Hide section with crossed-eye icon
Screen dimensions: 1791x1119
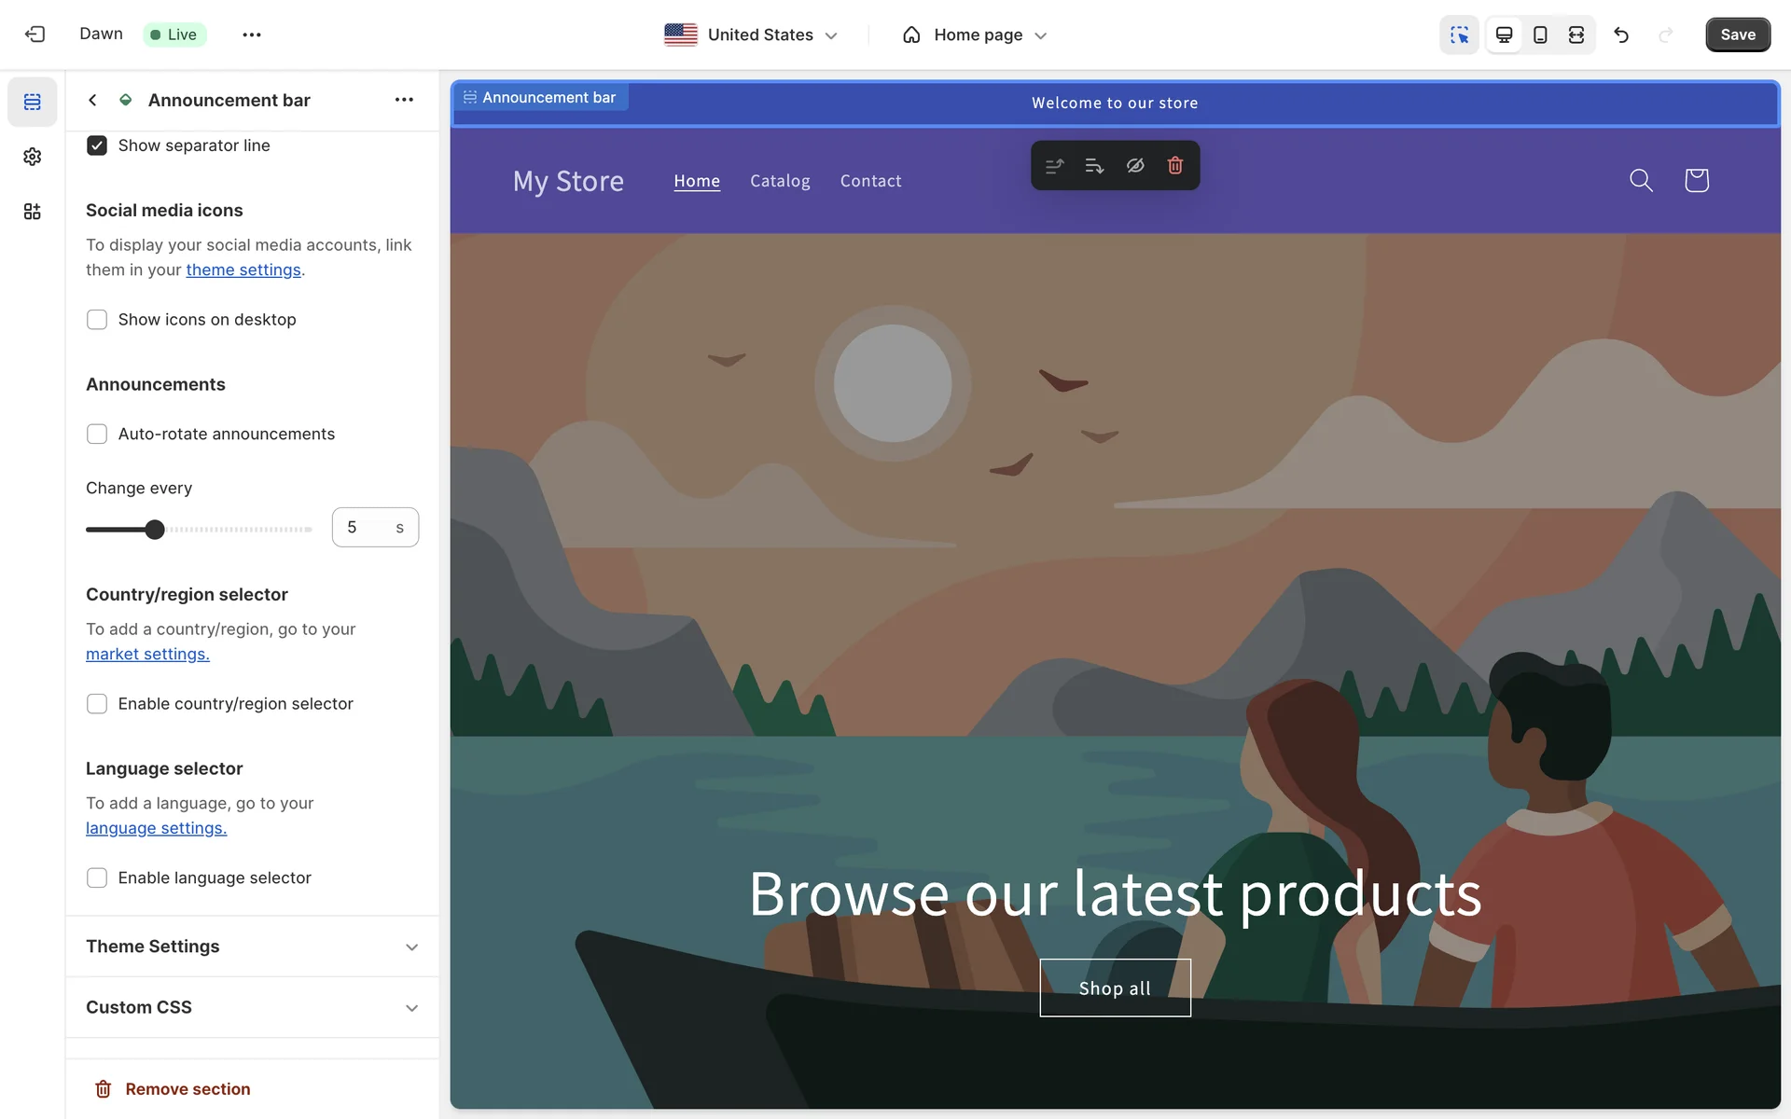(1135, 165)
